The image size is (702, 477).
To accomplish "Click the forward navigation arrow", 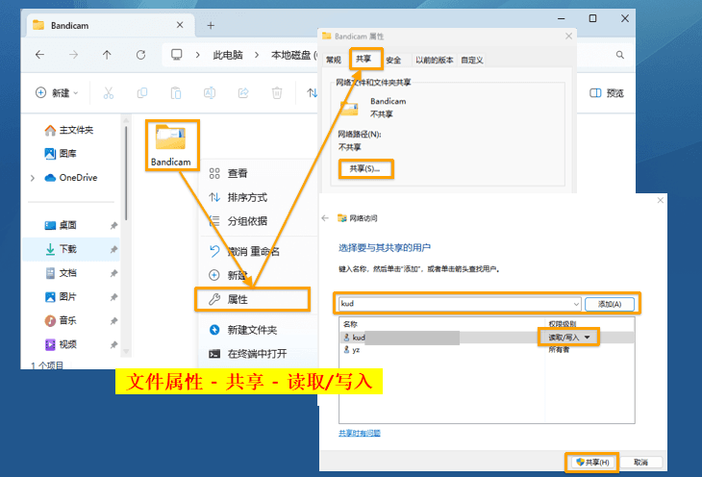I will (73, 55).
